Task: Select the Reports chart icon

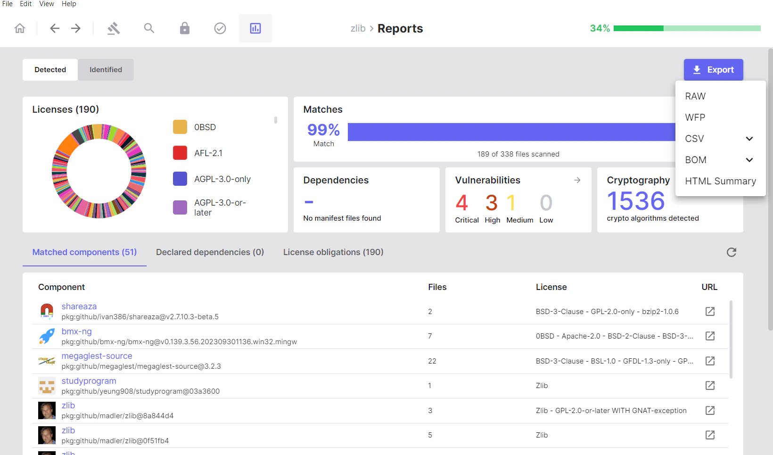Action: pyautogui.click(x=255, y=28)
